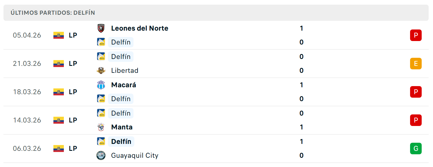Click the Leones del Norte team crest
Screen dimensions: 433x167
click(x=101, y=28)
